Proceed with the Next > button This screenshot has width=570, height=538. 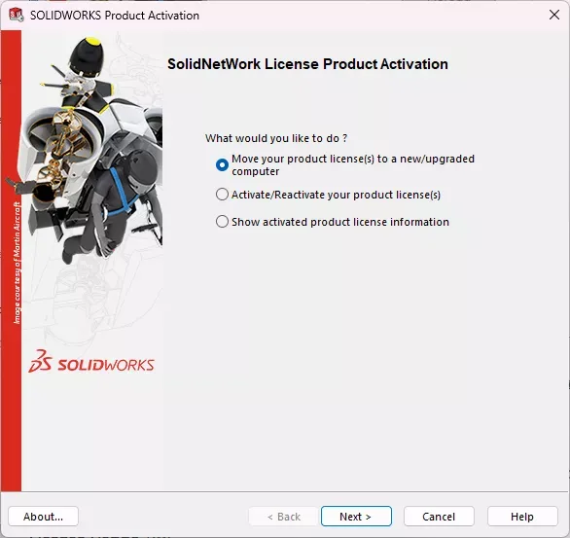356,517
